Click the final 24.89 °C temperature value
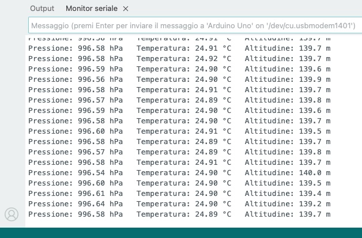The width and height of the screenshot is (362, 238). (x=206, y=214)
